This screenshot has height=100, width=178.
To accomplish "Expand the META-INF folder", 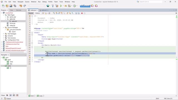I will [6, 17].
